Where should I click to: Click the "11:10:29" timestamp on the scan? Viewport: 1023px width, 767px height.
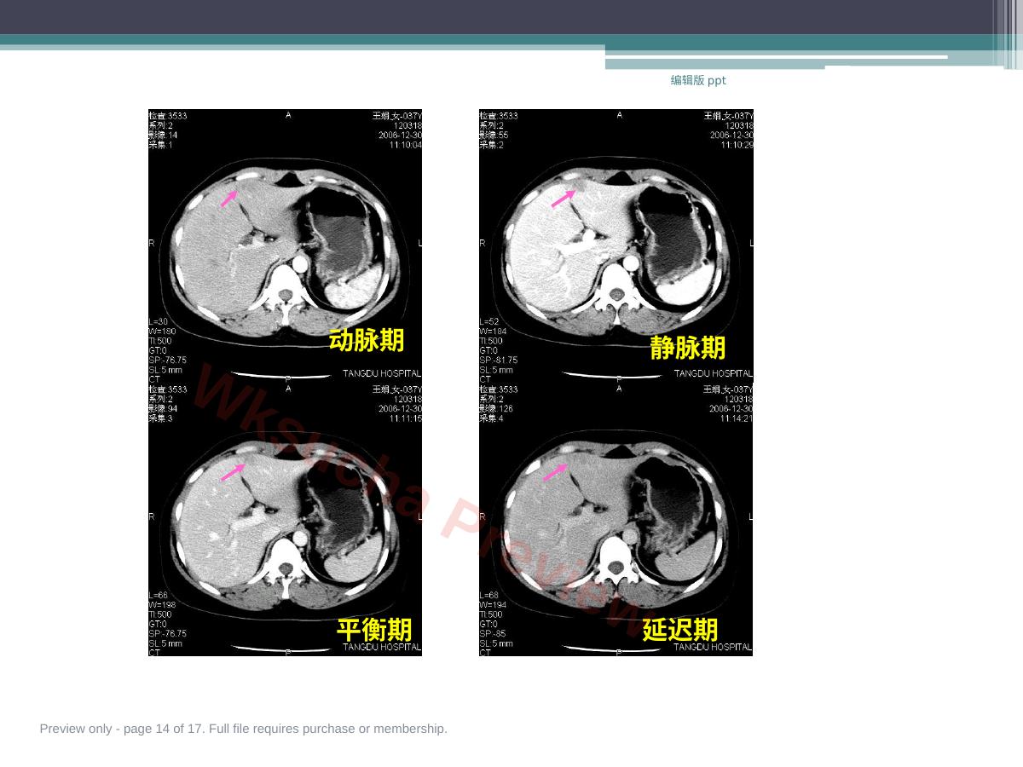[737, 145]
